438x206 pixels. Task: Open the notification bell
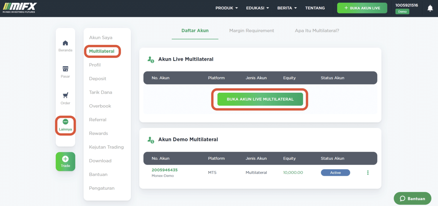[430, 8]
